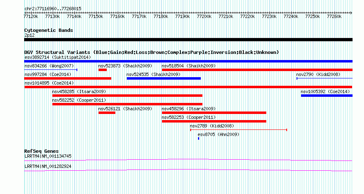The image size is (364, 194).
Task: Click the 77170k ruler tick
Action: pos(139,16)
